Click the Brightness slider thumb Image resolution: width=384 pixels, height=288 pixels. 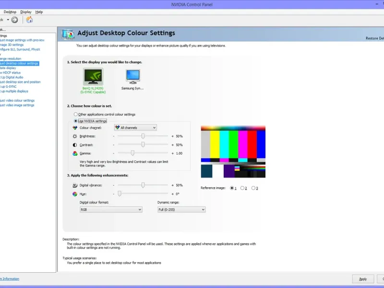click(143, 136)
